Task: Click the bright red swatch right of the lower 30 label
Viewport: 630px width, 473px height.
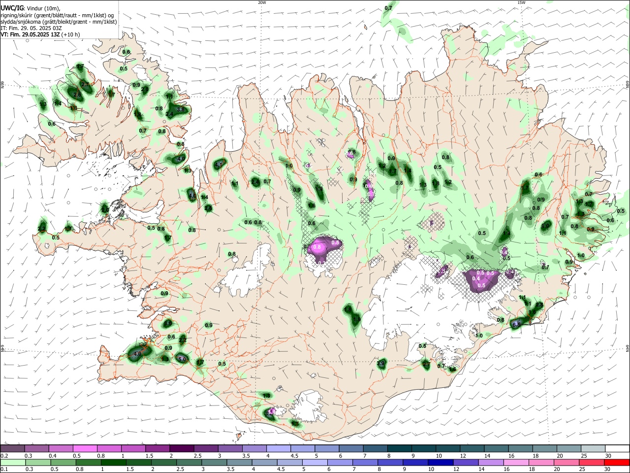Action: 617,462
